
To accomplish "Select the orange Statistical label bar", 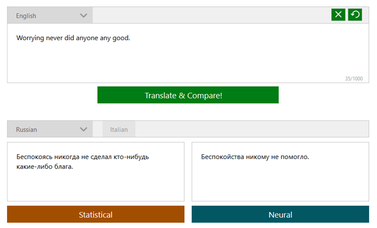I will [x=96, y=215].
